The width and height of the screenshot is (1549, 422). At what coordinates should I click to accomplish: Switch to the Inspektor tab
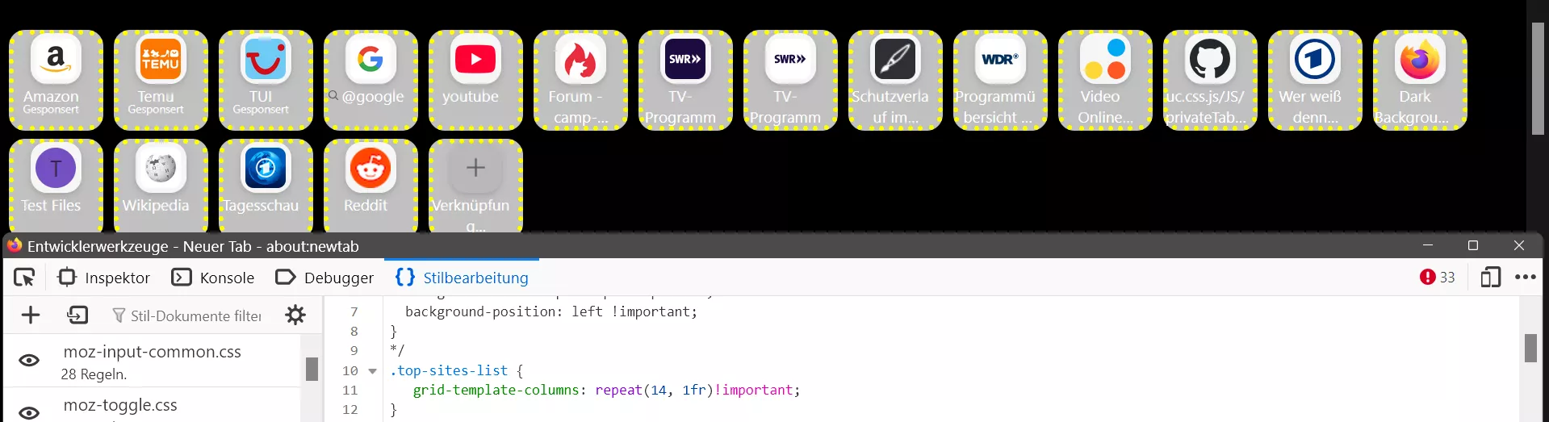[x=104, y=278]
